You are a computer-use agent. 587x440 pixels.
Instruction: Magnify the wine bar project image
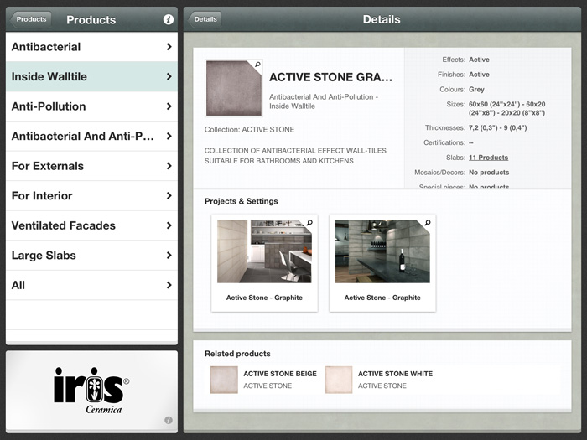tap(428, 223)
